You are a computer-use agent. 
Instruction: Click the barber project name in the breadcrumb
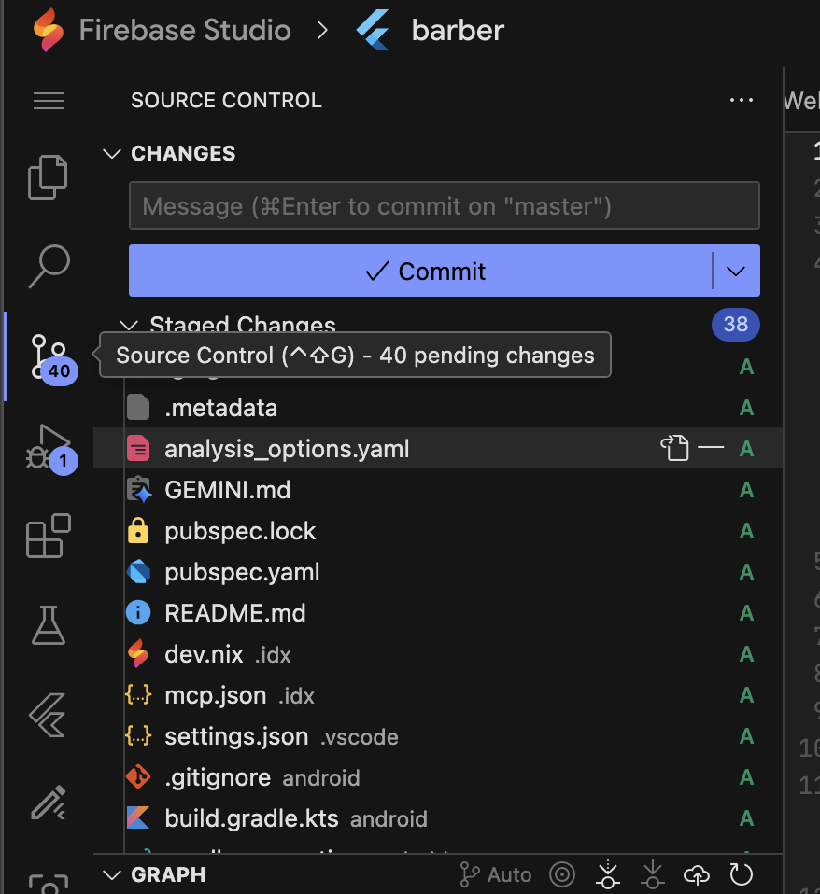(457, 30)
